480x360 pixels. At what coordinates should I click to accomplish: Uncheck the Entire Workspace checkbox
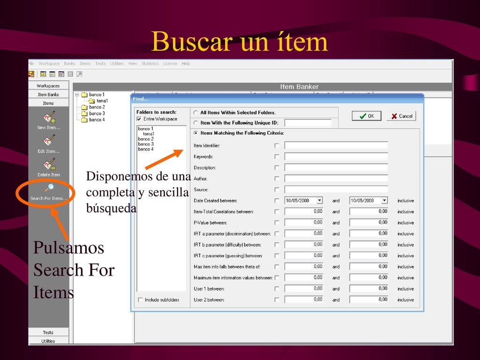pos(139,119)
